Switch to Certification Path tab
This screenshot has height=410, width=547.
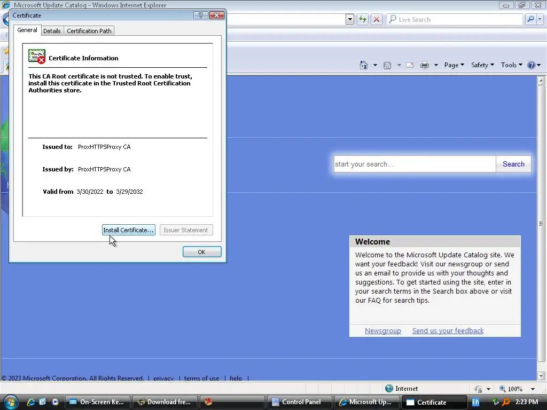89,30
